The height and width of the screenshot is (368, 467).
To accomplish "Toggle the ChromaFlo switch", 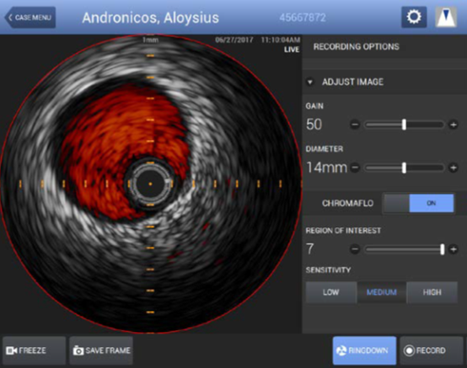I will point(418,203).
